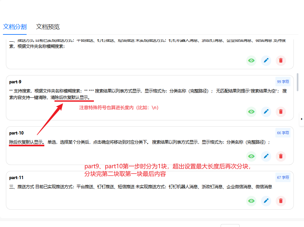Toggle the eye view icon on part-10

click(251, 156)
